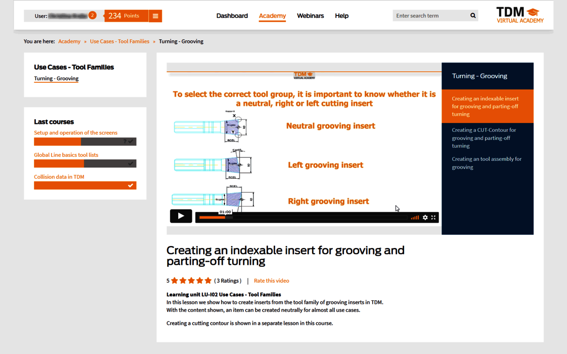The image size is (567, 354).
Task: Follow the Academy breadcrumb link
Action: point(69,42)
